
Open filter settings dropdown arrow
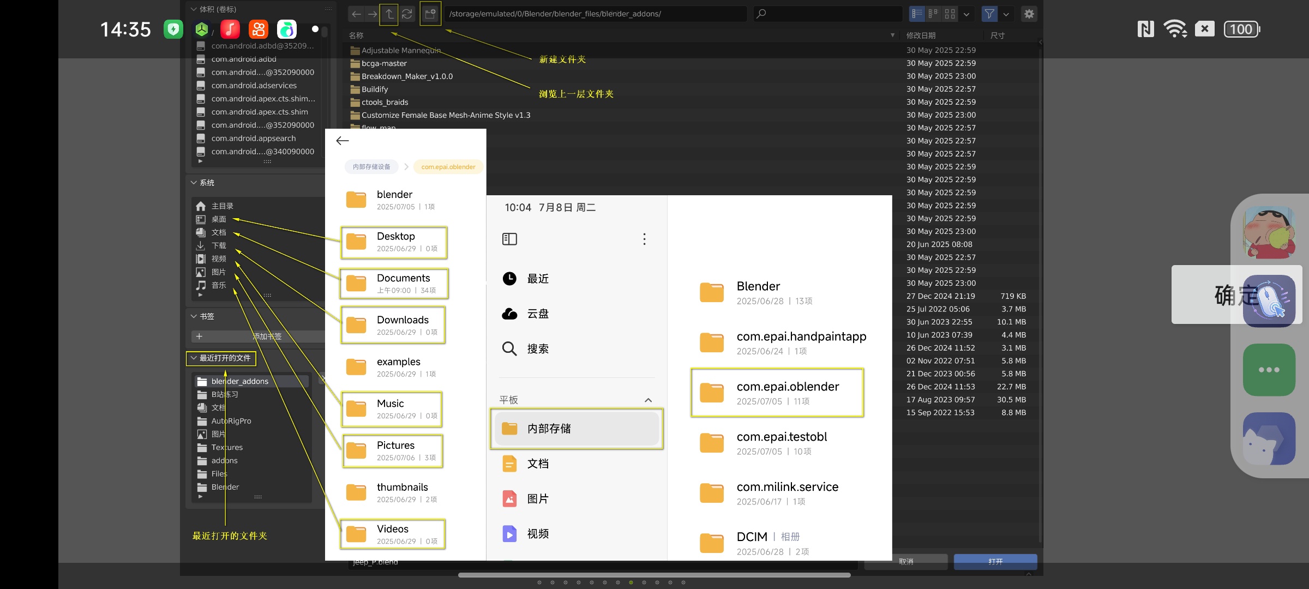click(x=1006, y=14)
